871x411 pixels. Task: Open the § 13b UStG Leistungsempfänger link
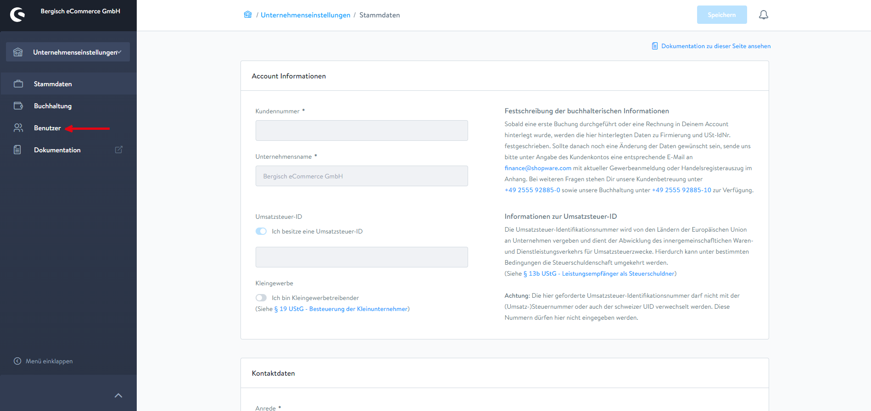(x=599, y=273)
